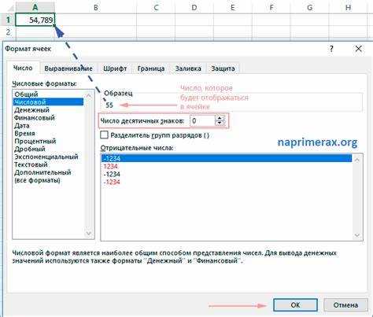Click the Отмена button
This screenshot has height=317, width=373.
point(345,305)
